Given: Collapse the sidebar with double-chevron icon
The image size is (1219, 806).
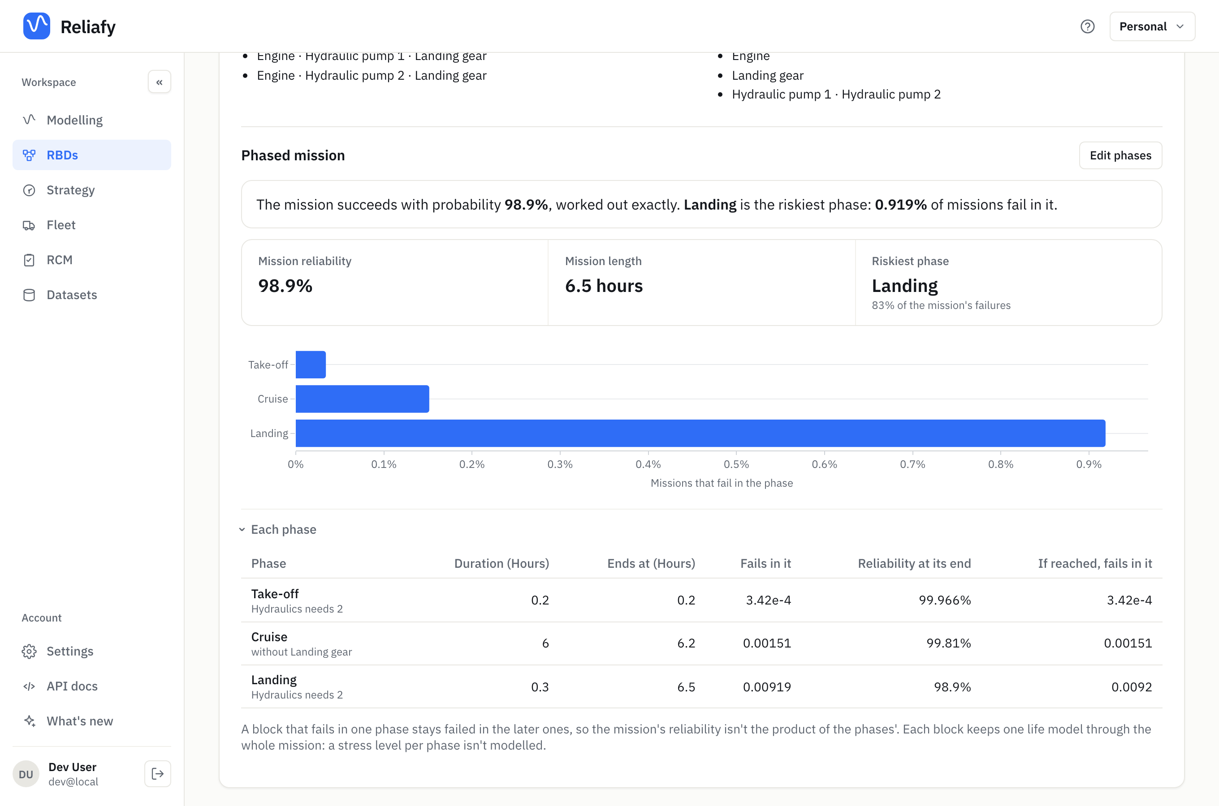Looking at the screenshot, I should click(160, 82).
